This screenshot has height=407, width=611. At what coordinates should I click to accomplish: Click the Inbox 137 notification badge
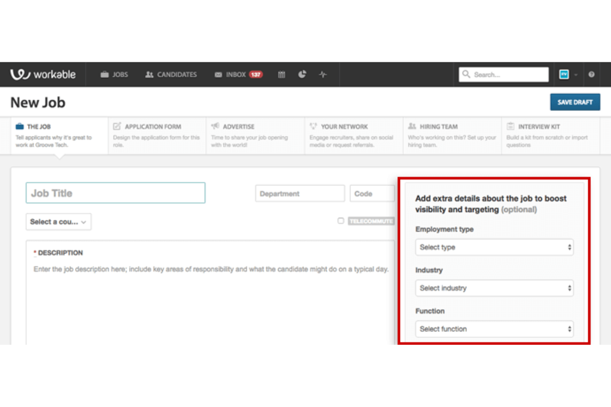[256, 75]
